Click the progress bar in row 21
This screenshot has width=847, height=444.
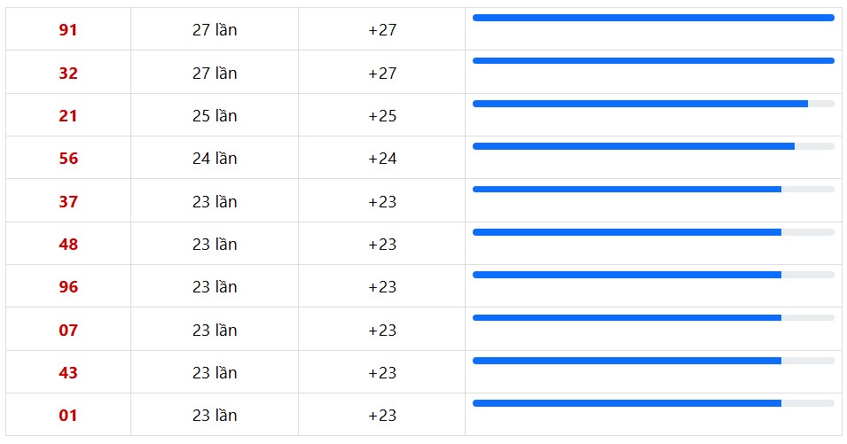pyautogui.click(x=654, y=104)
